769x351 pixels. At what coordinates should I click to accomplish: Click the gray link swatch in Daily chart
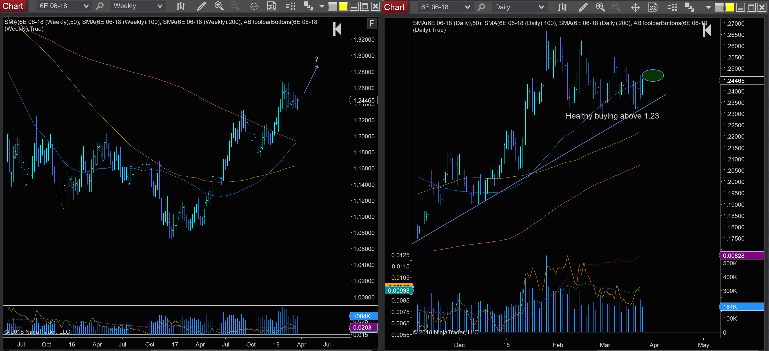(719, 7)
